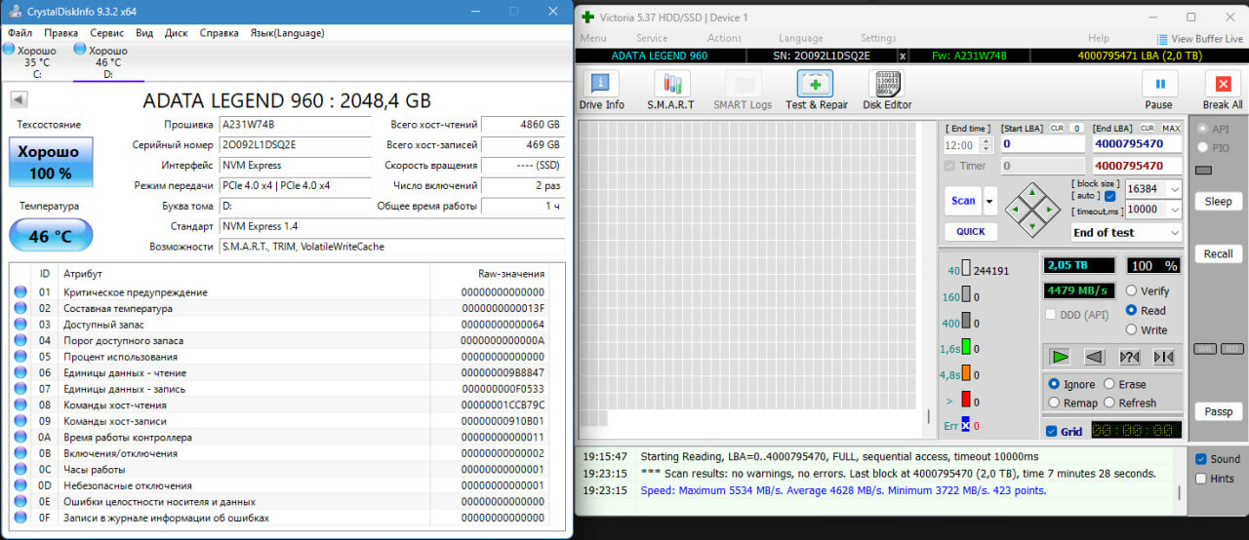Viewport: 1249px width, 540px height.
Task: Select the Refresh error action
Action: coord(1108,403)
